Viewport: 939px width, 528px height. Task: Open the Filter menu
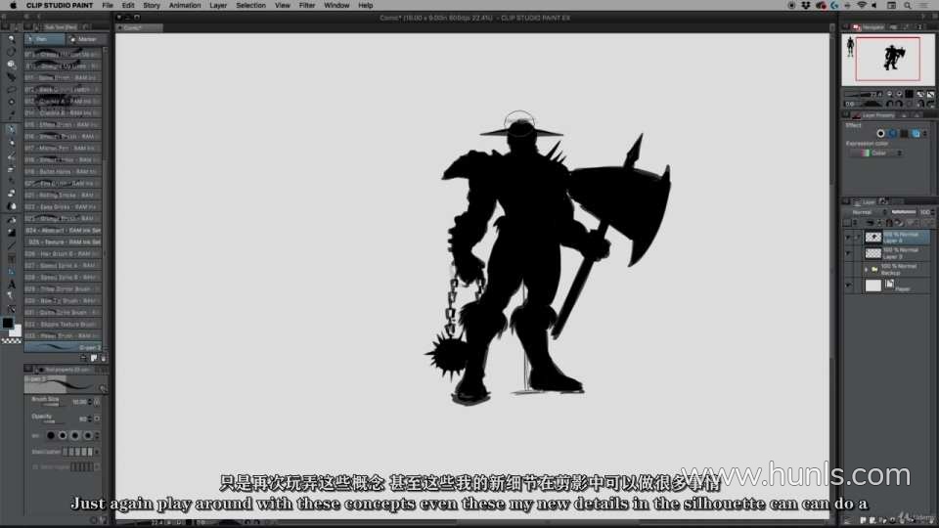pos(306,5)
